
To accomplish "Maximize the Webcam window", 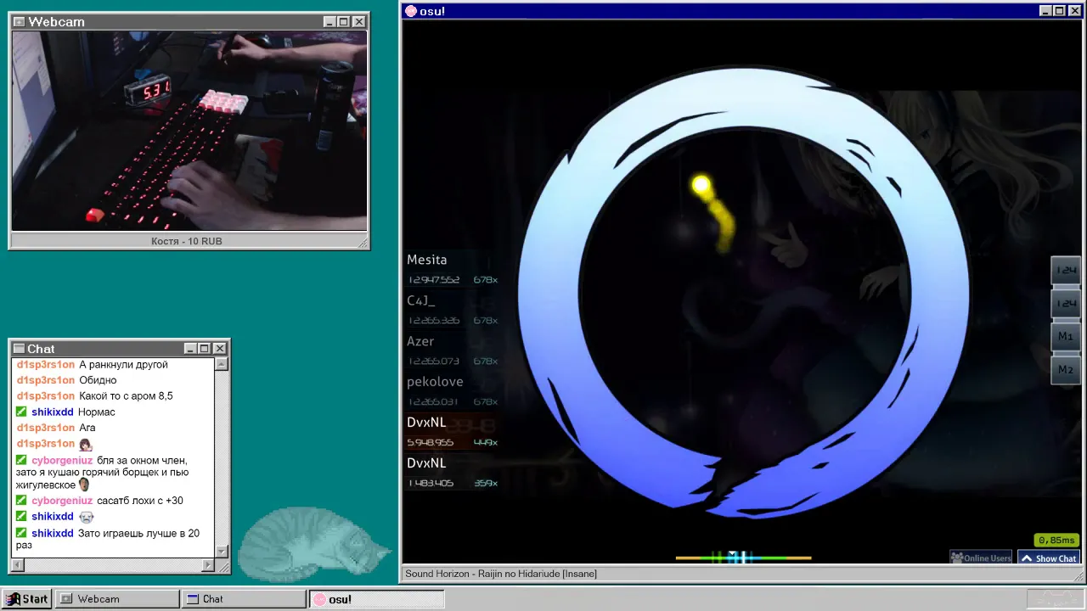I will [343, 22].
